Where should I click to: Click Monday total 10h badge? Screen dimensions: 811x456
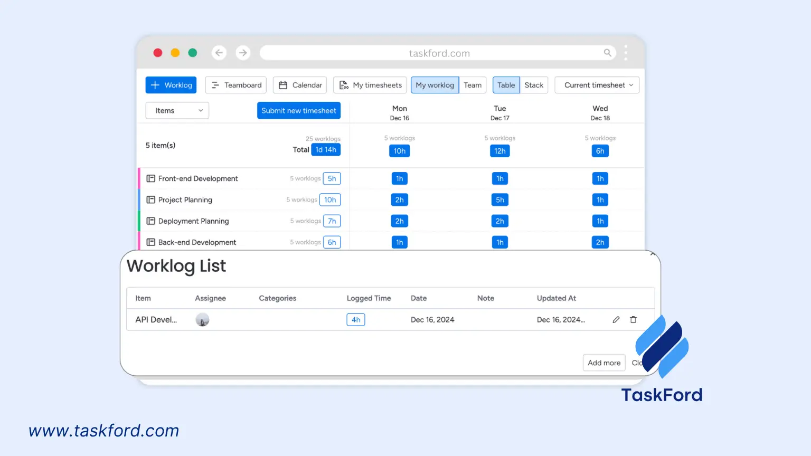point(400,151)
